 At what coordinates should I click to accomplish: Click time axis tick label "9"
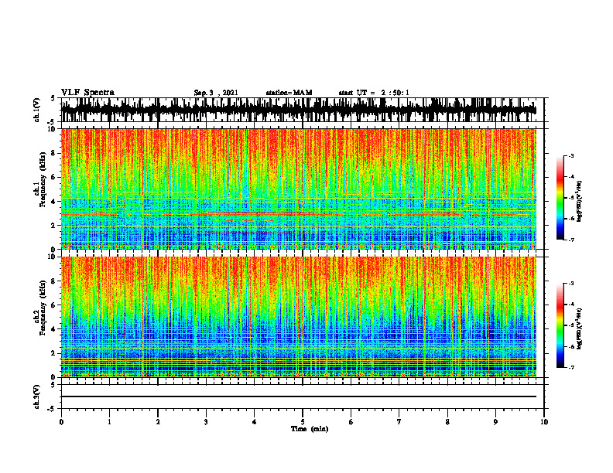tap(495, 422)
